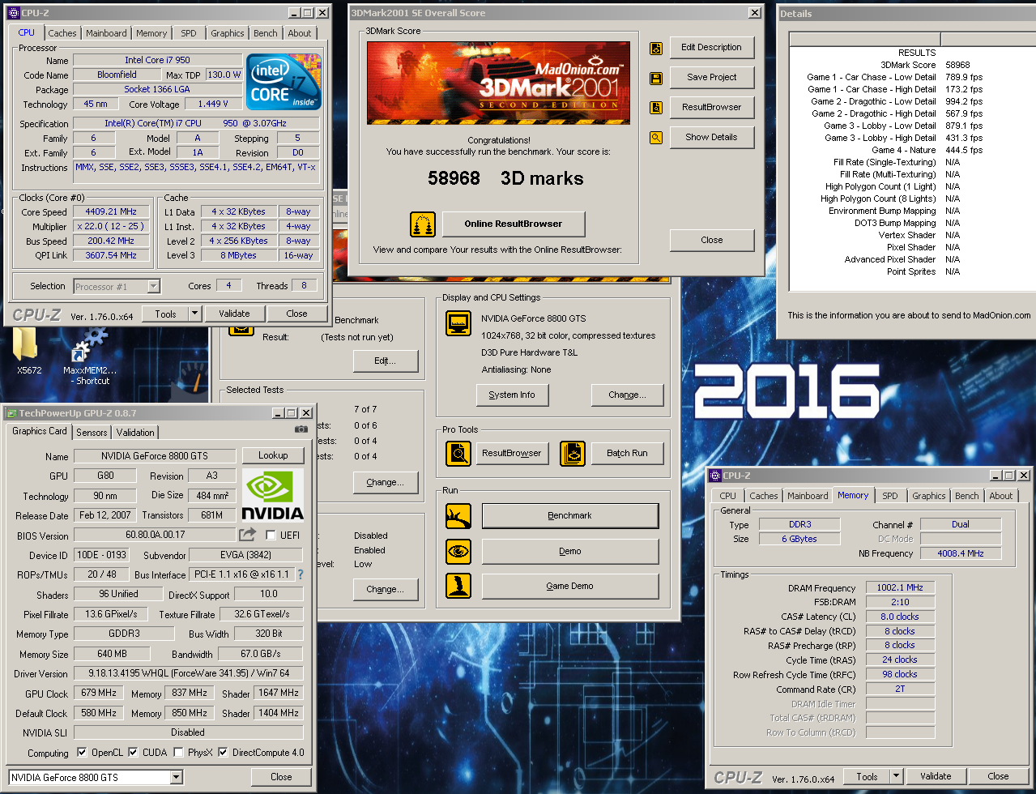The height and width of the screenshot is (794, 1036).
Task: Open Tools dropdown arrow in Memory CPU-Z window
Action: coord(896,776)
